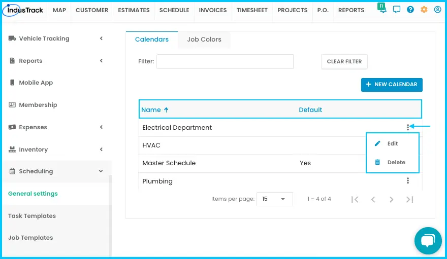Collapse the Scheduling sidebar section

[x=101, y=171]
